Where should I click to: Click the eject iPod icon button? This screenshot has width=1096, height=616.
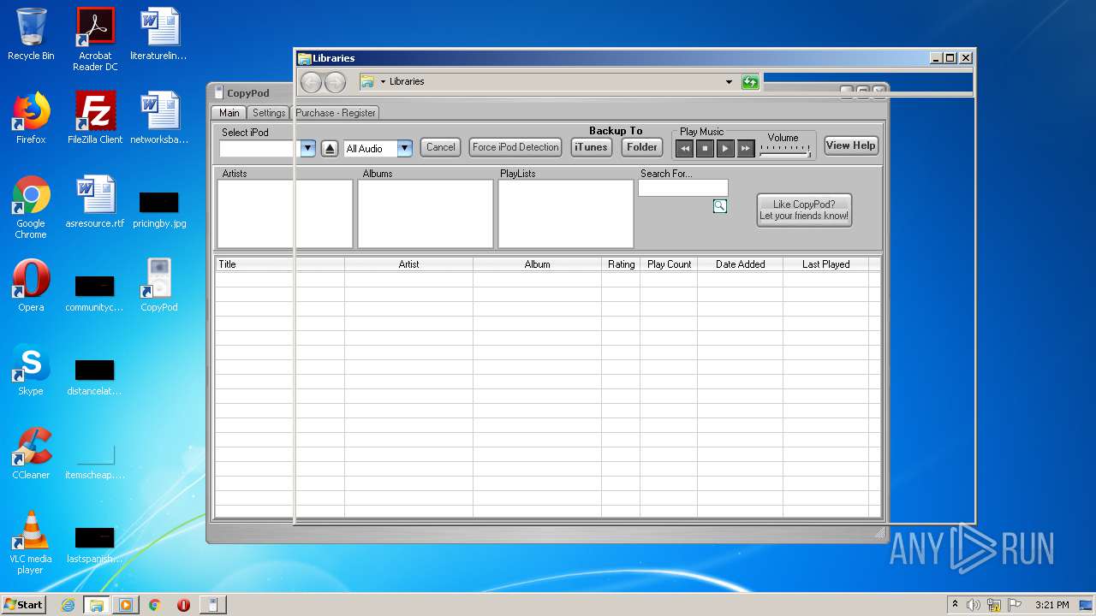[331, 149]
